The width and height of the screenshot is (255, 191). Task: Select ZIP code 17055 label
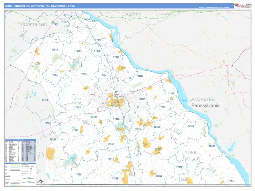click(x=55, y=24)
